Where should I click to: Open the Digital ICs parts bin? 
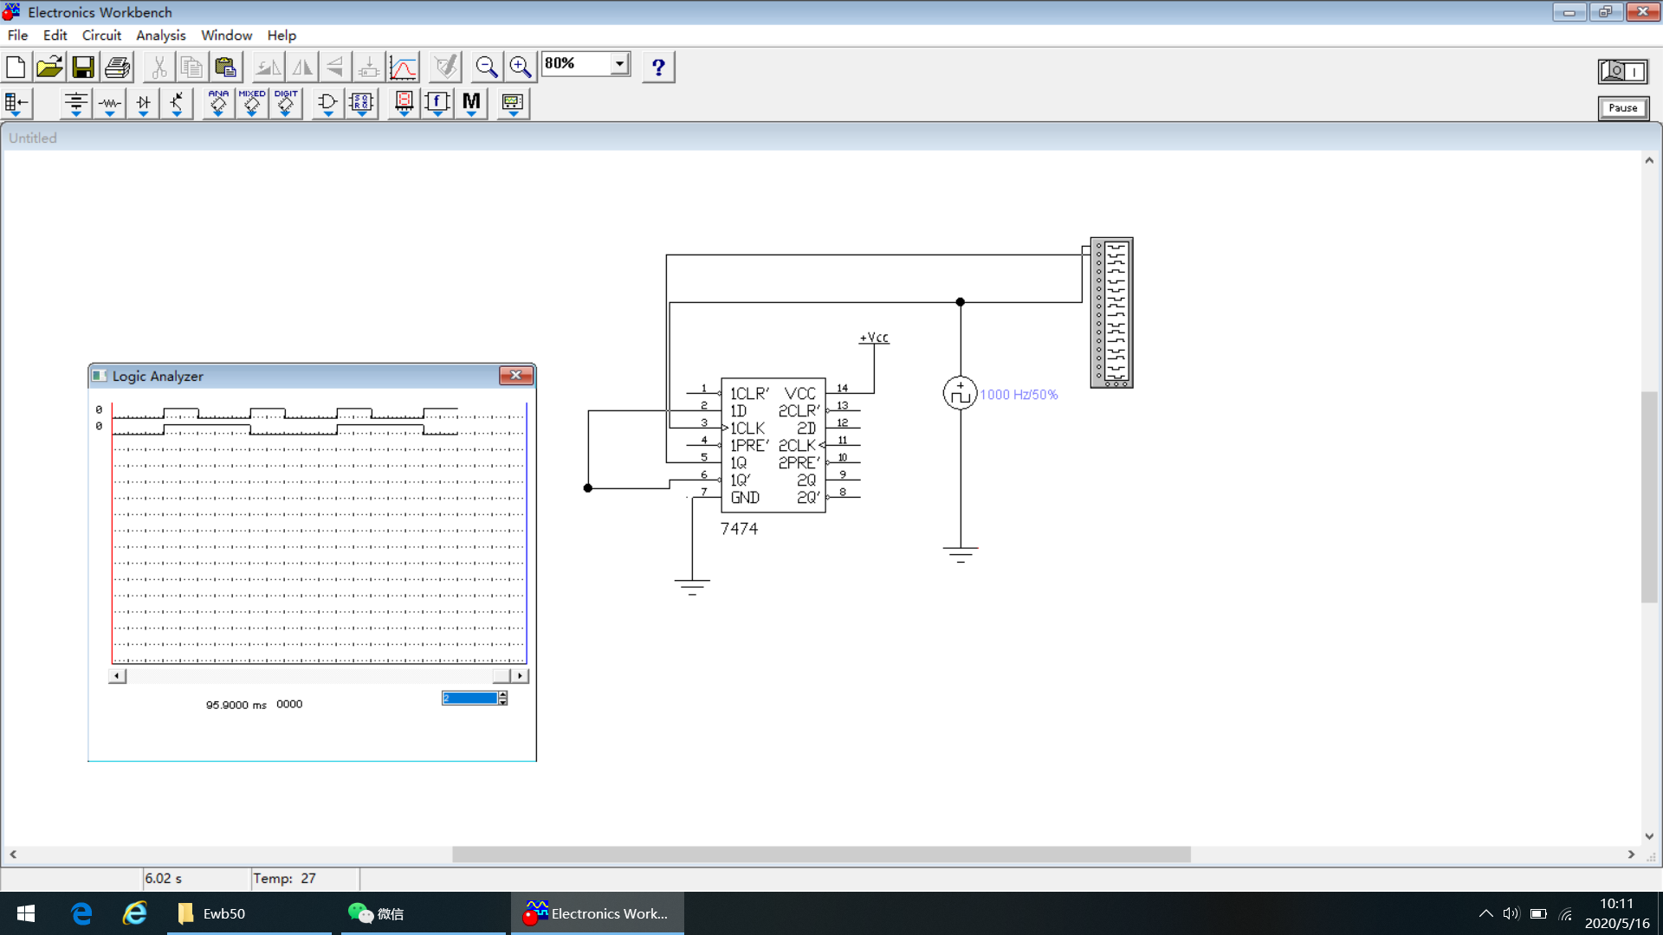point(286,103)
